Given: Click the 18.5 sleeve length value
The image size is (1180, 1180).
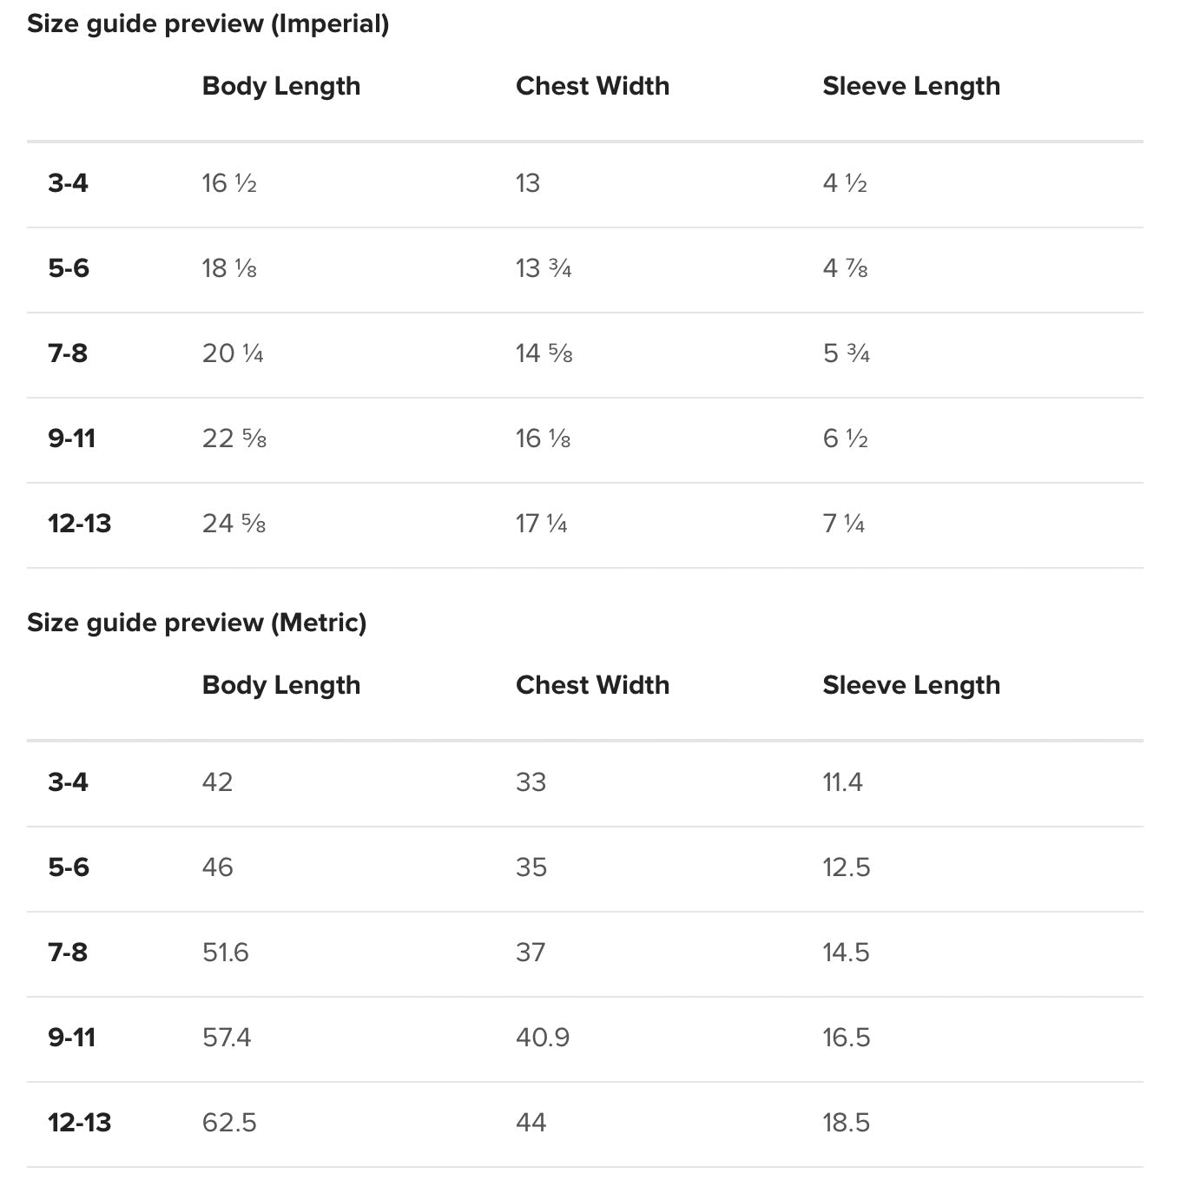Looking at the screenshot, I should (846, 1123).
